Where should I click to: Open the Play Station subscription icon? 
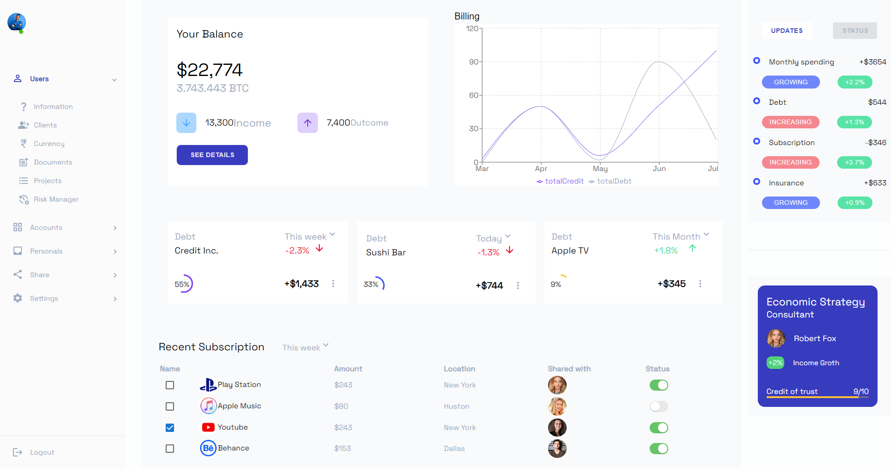tap(208, 385)
